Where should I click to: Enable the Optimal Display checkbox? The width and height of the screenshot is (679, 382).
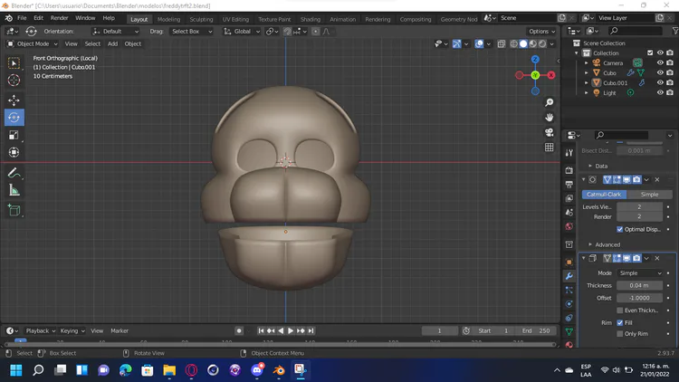(x=619, y=229)
